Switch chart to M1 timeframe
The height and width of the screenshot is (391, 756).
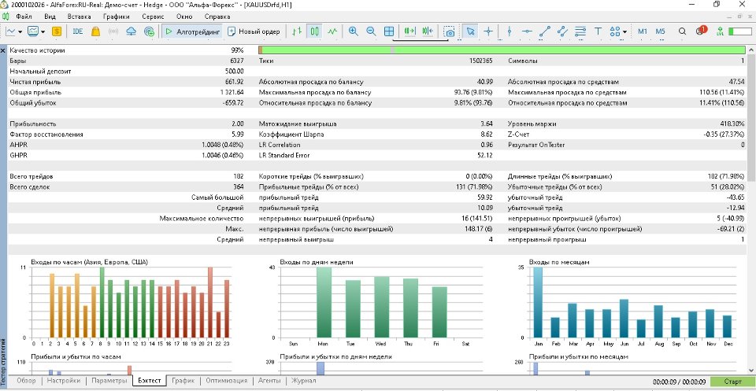643,31
